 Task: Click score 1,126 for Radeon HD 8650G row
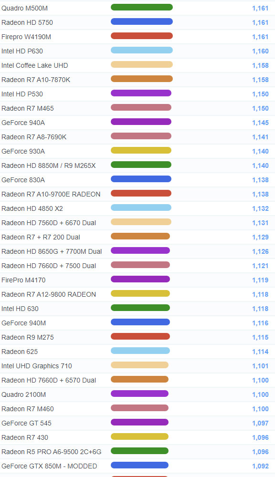click(x=260, y=251)
